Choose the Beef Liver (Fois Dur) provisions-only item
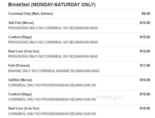 point(24,51)
